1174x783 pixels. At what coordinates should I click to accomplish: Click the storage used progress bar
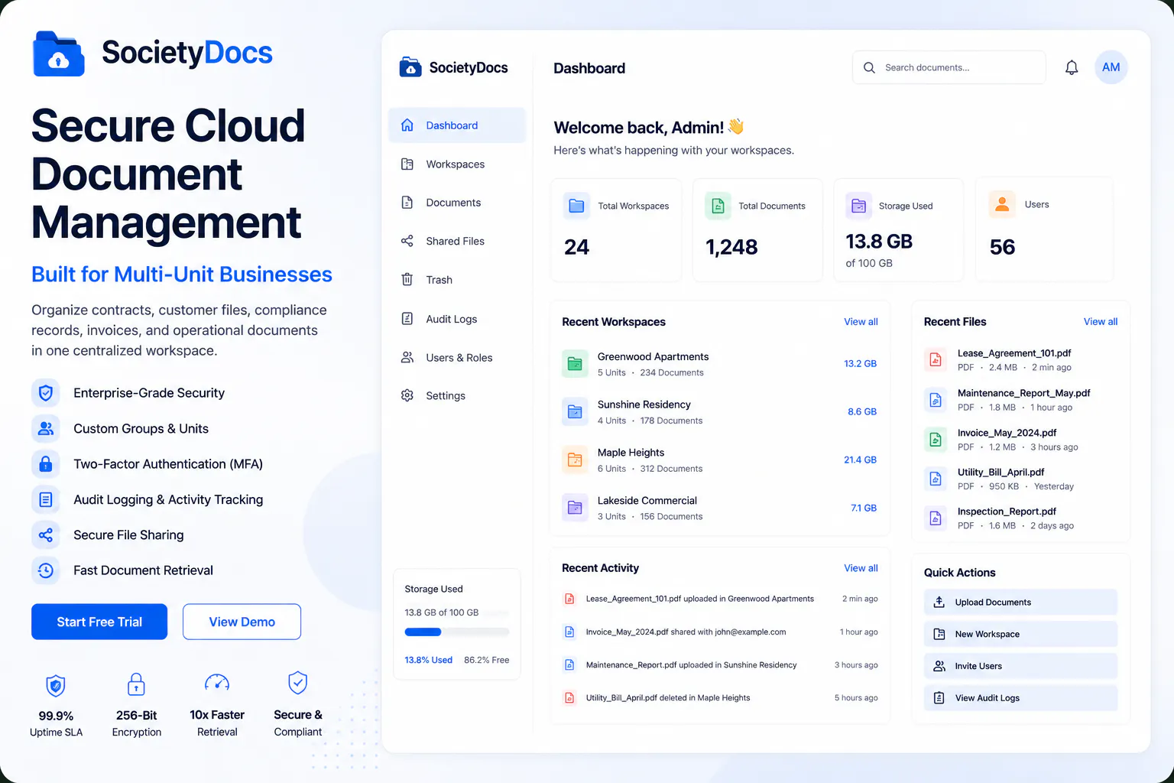[x=457, y=632]
